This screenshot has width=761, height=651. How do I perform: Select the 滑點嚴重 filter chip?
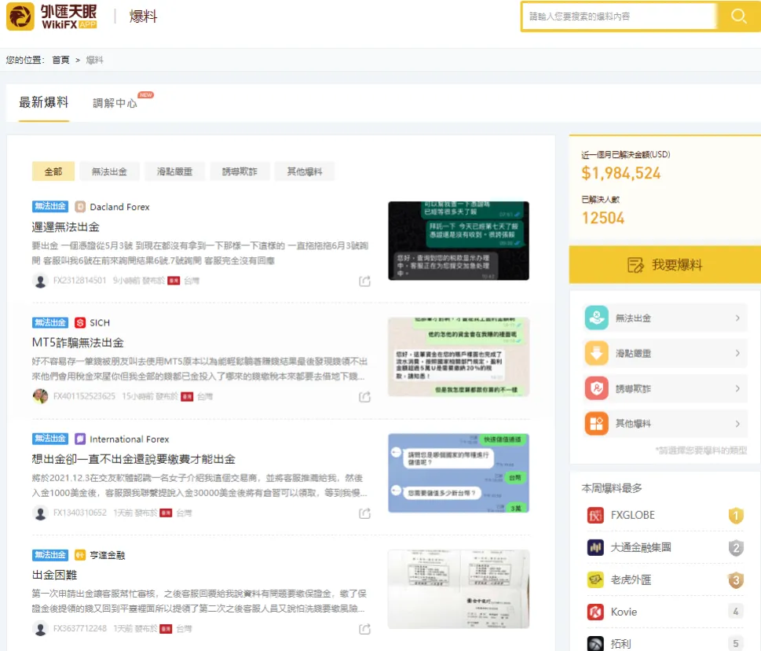(174, 171)
